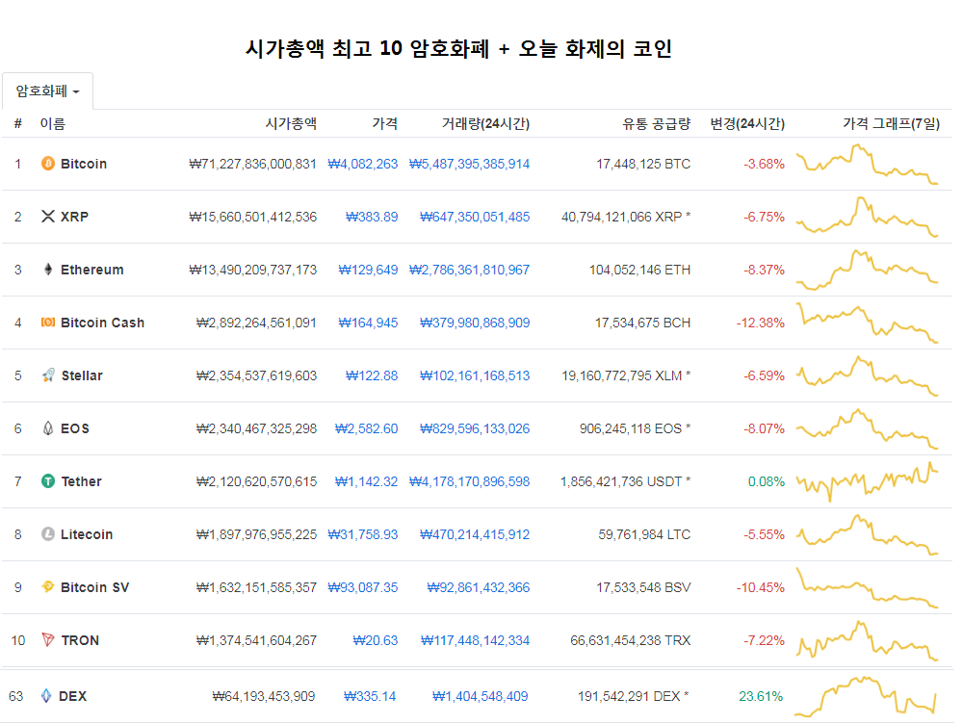Click the Stellar rocket logo icon
Viewport: 963px width, 724px height.
tap(48, 375)
